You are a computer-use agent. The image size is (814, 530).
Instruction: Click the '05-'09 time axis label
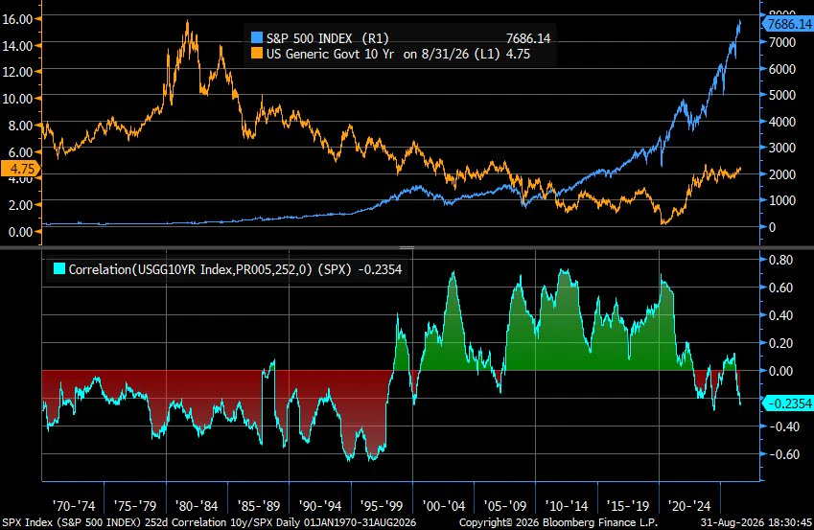click(x=504, y=506)
